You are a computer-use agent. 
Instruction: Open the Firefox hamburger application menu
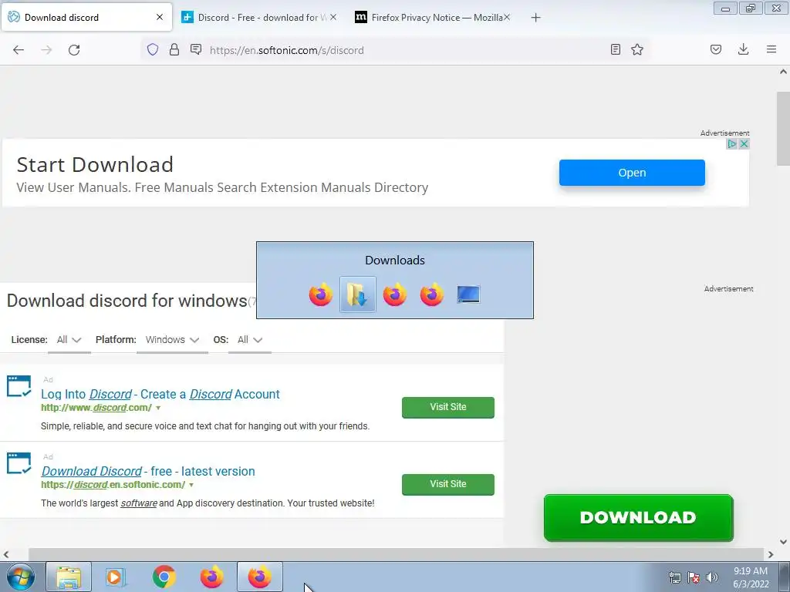coord(771,49)
